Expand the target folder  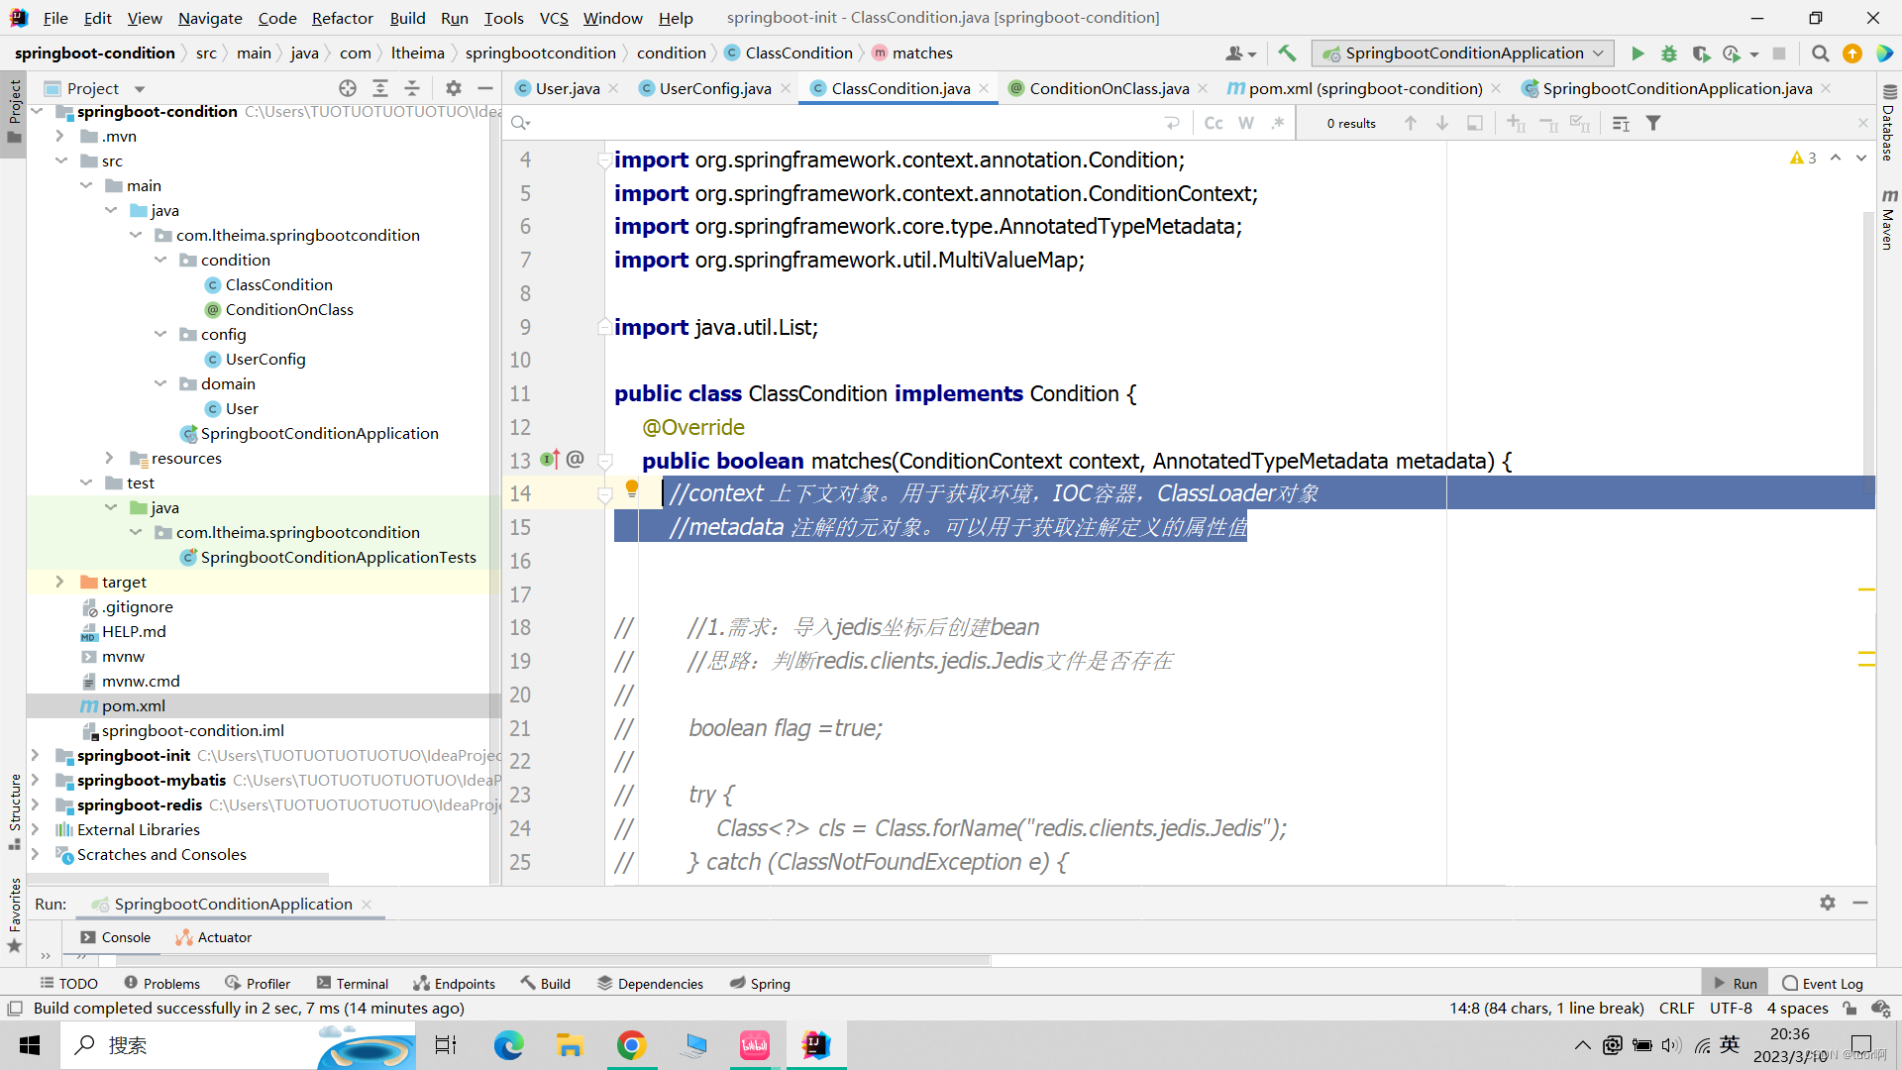[61, 582]
